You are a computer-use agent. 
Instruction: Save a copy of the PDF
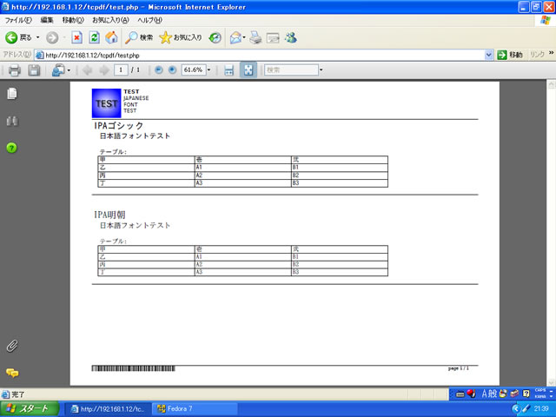pos(34,69)
